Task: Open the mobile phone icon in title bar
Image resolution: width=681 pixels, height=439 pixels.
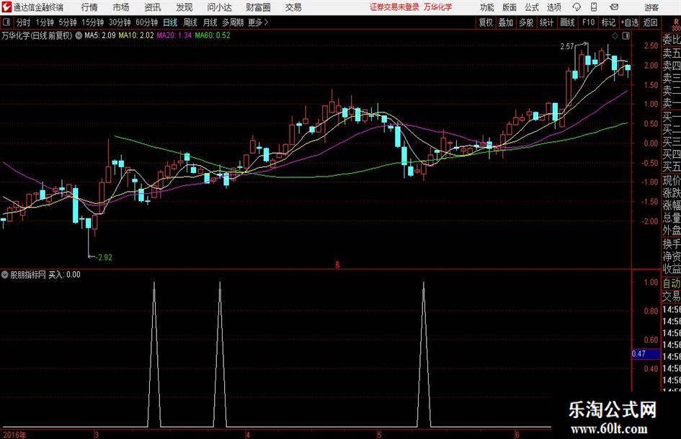Action: click(x=594, y=7)
